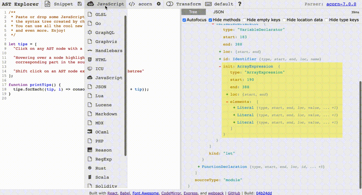The width and height of the screenshot is (362, 195).
Task: Click the acorn parser code icon
Action: [132, 4]
